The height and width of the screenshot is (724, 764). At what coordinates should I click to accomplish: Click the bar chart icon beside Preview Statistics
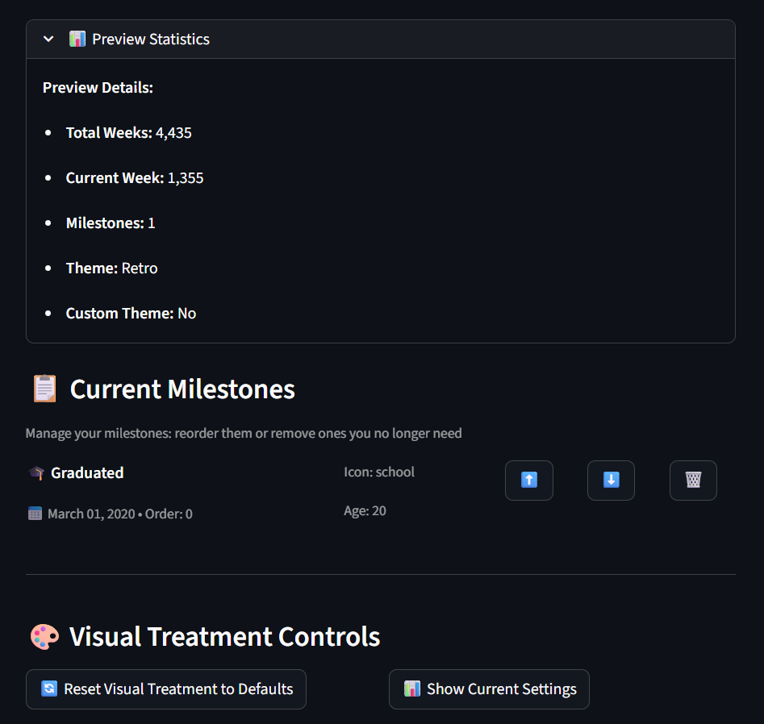tap(77, 38)
